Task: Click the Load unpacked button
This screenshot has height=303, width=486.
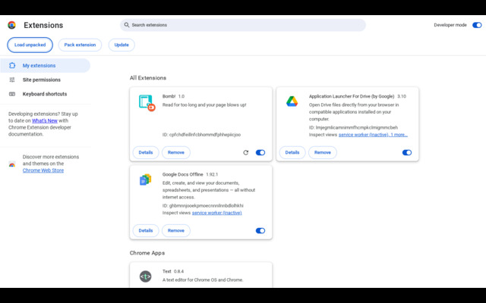Action: click(x=30, y=45)
